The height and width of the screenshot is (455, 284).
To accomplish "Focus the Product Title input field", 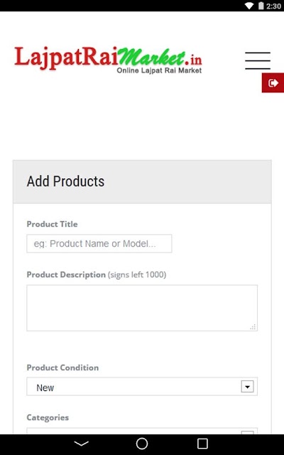I will pyautogui.click(x=99, y=243).
